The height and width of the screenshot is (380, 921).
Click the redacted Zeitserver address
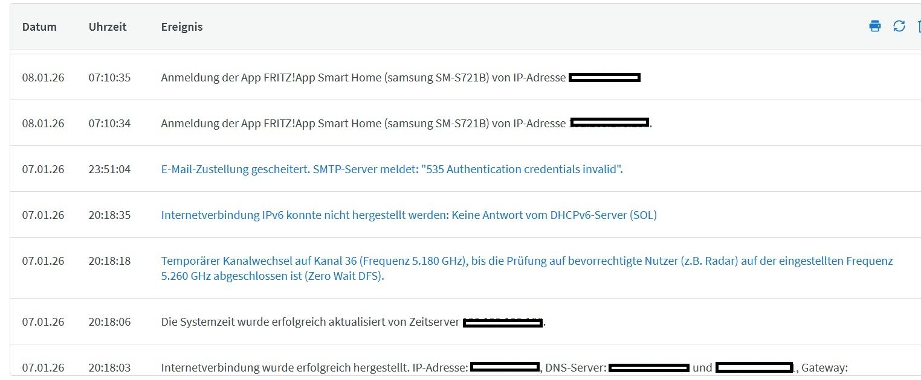[503, 323]
